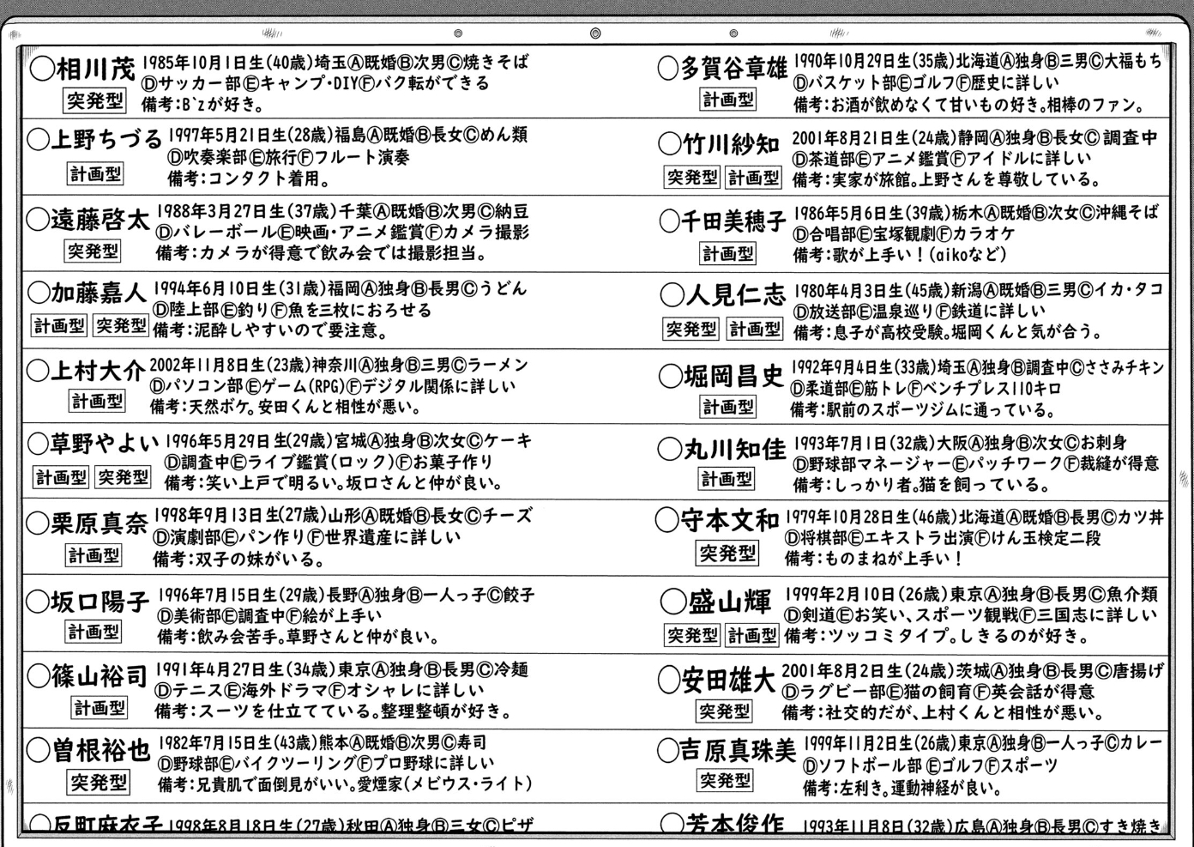Viewport: 1194px width, 847px height.
Task: Open the entry name 堀岡昌史
Action: pos(733,376)
